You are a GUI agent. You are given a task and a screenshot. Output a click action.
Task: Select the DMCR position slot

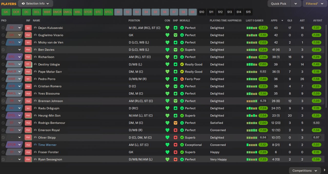tap(57, 12)
